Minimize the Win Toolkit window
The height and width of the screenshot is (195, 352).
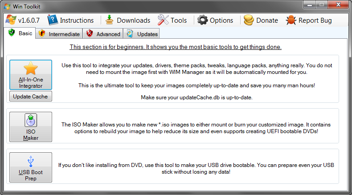click(x=310, y=5)
